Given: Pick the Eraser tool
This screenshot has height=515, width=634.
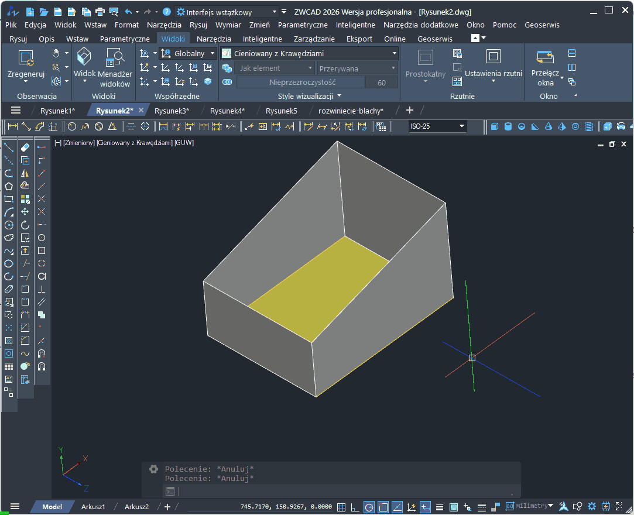Looking at the screenshot, I should (x=25, y=147).
